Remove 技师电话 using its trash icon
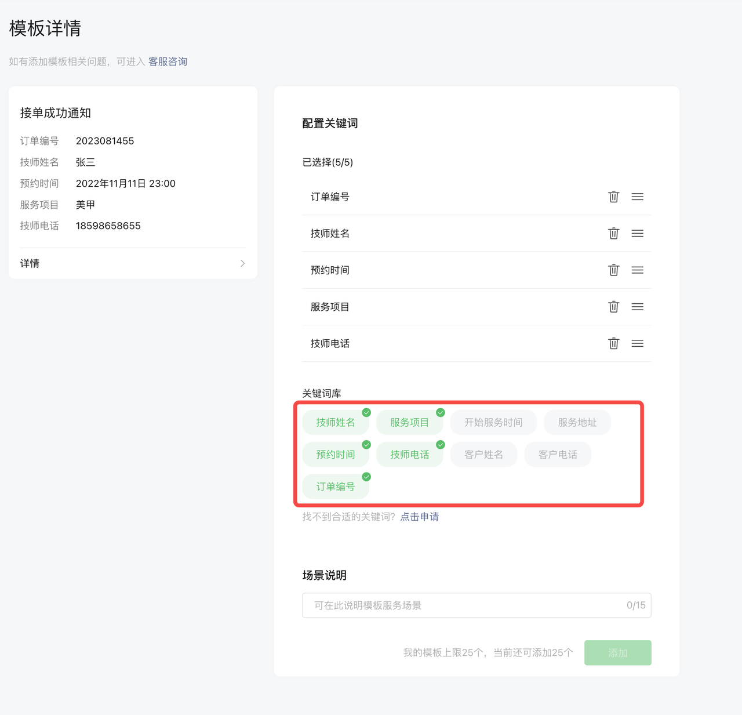 point(613,343)
